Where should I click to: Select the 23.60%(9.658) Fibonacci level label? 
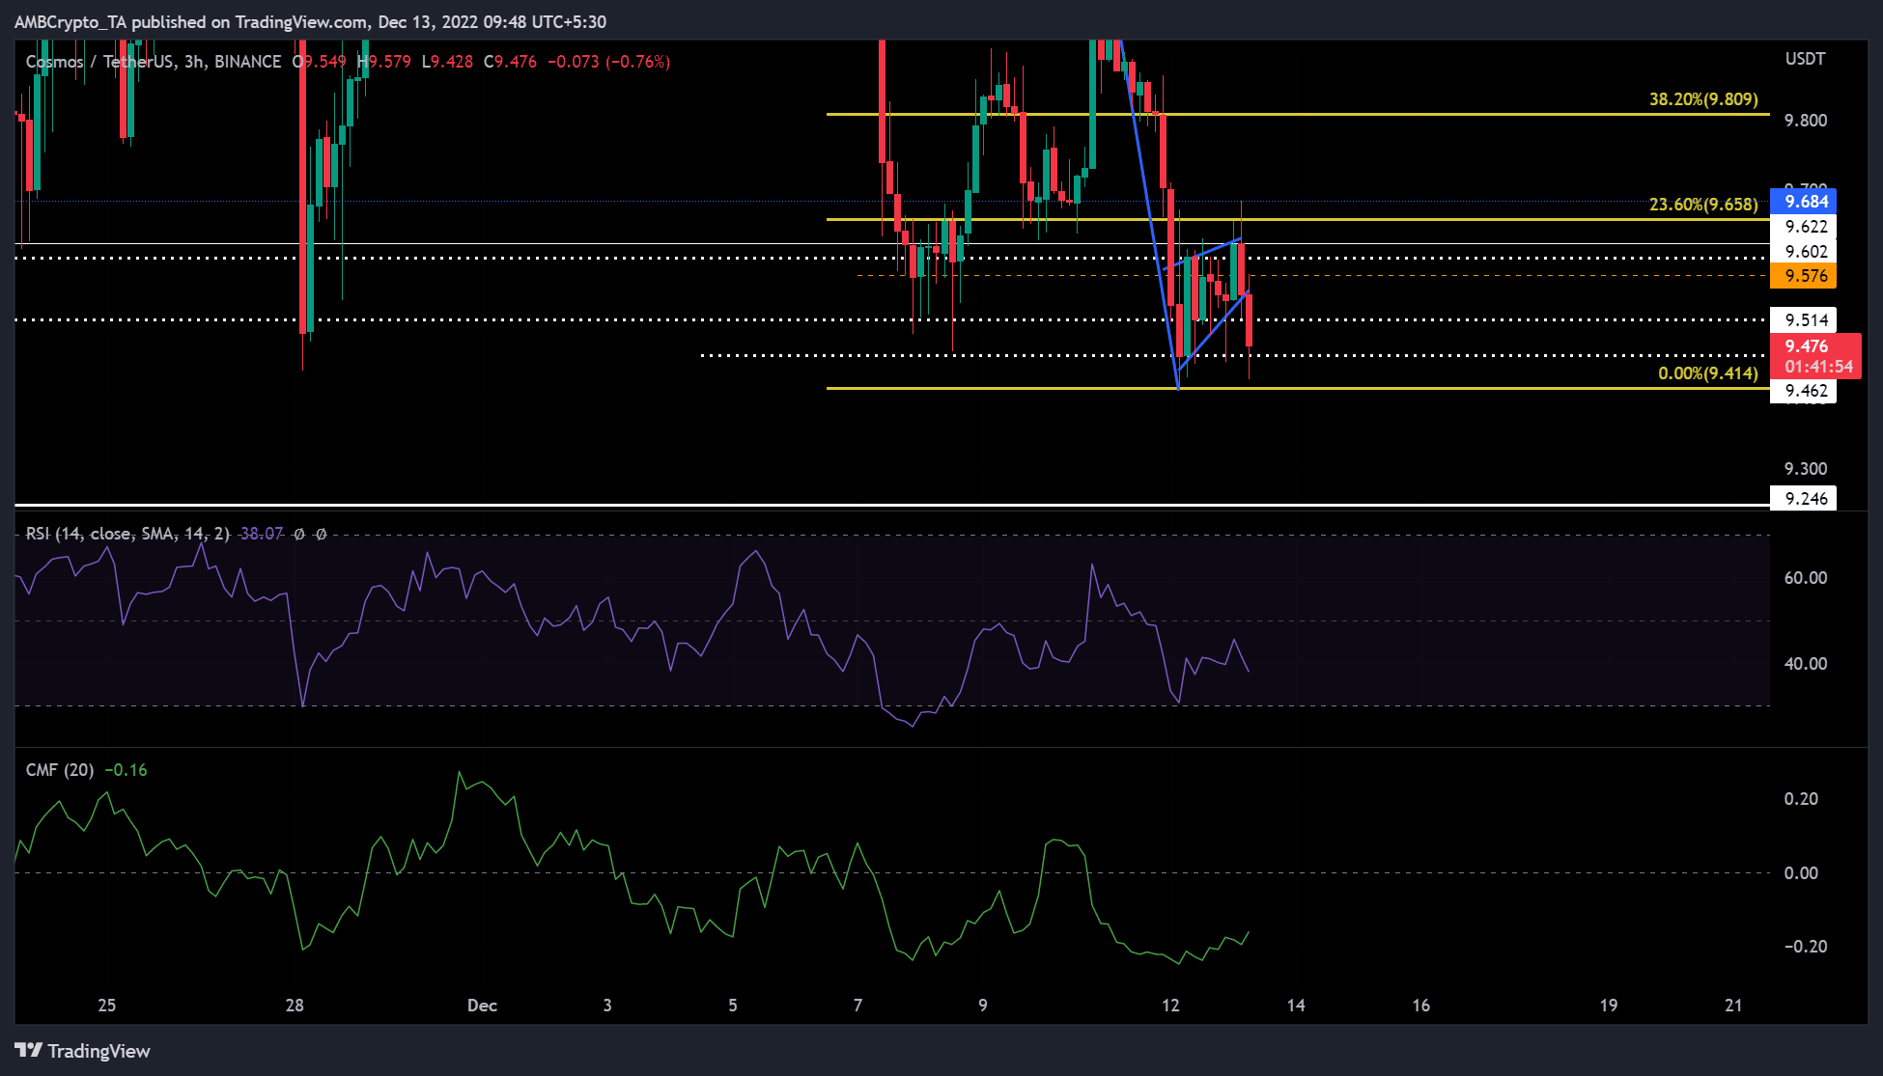tap(1703, 205)
